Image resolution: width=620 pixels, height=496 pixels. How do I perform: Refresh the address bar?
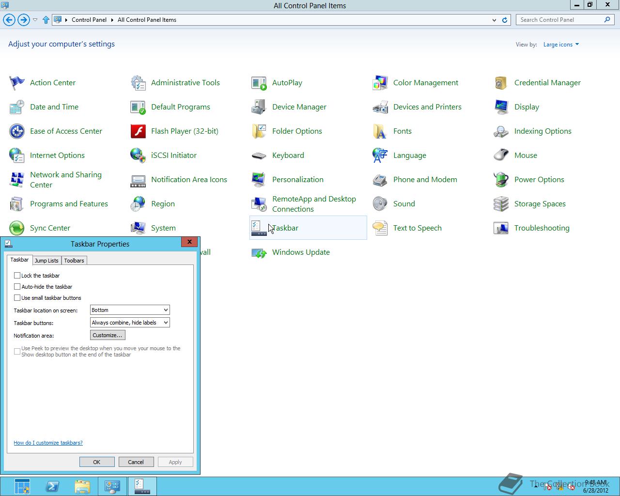[505, 20]
